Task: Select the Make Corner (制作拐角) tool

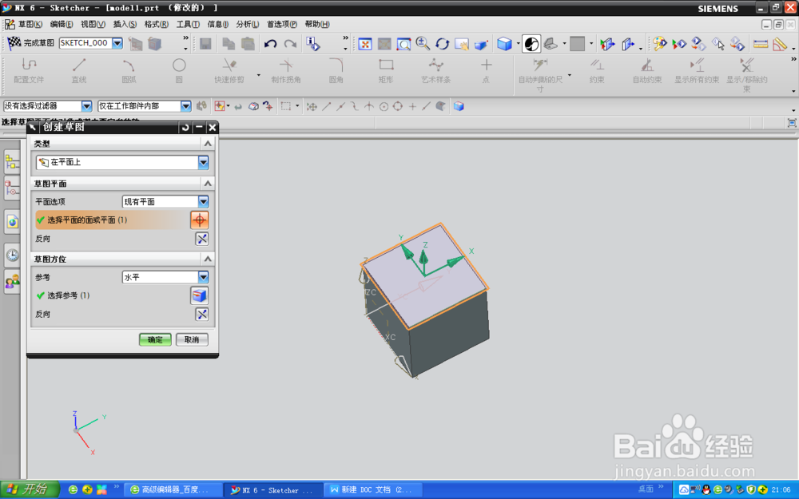Action: click(286, 71)
